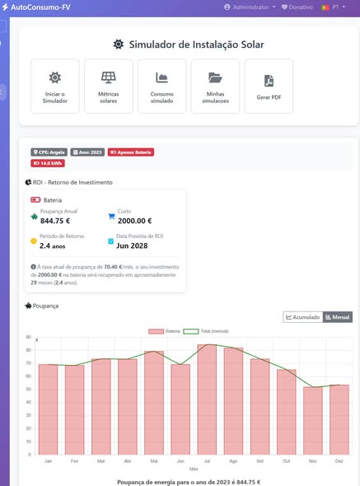Click the Donativo link

[297, 7]
